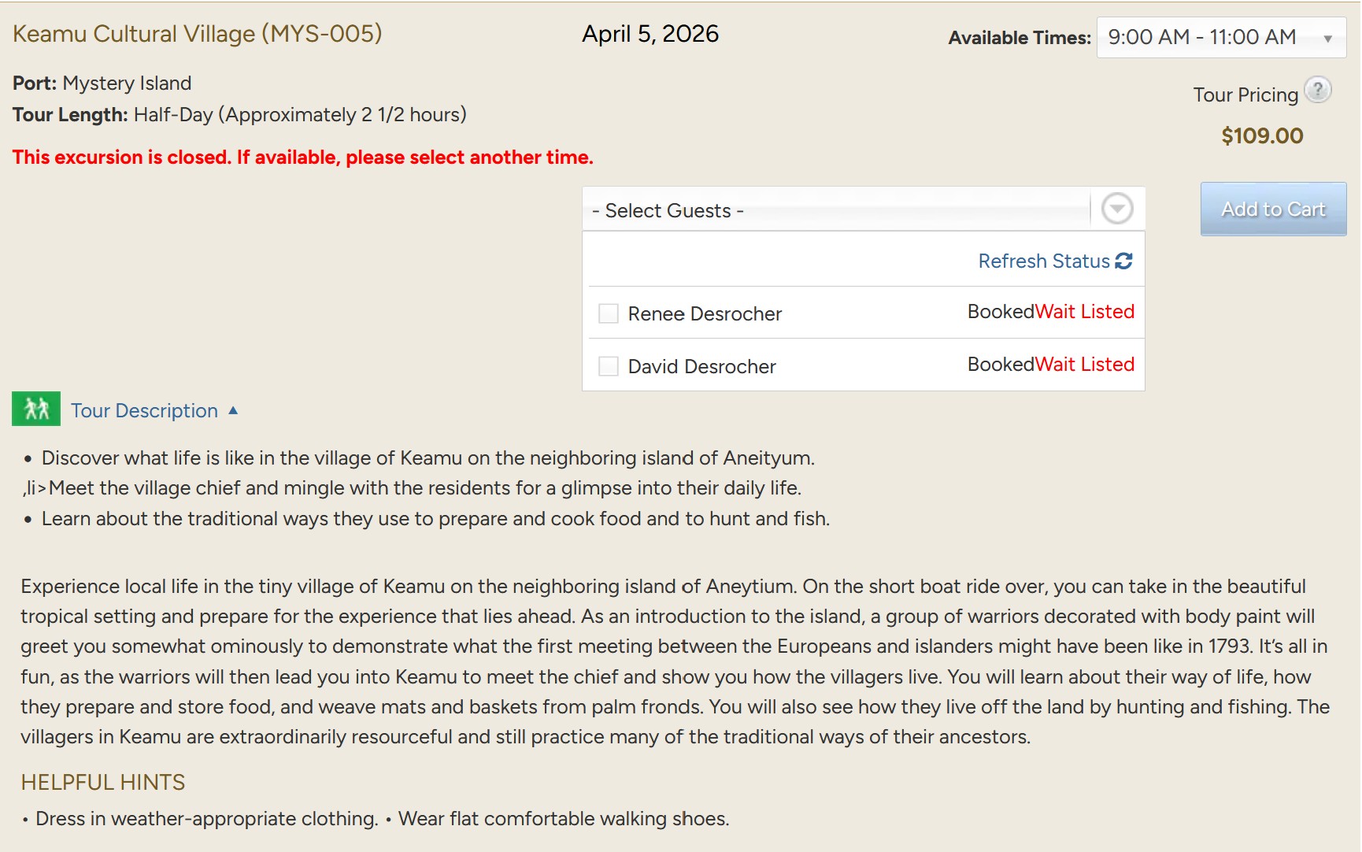Click the Keamu Cultural Village (MYS-005) title
Viewport: 1362px width, 852px height.
197,34
